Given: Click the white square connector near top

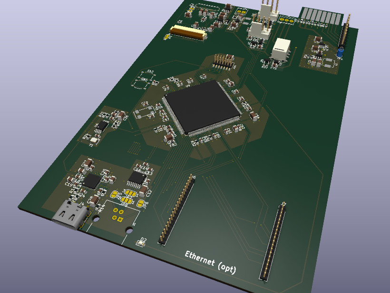Looking at the screenshot, I should coord(281,49).
